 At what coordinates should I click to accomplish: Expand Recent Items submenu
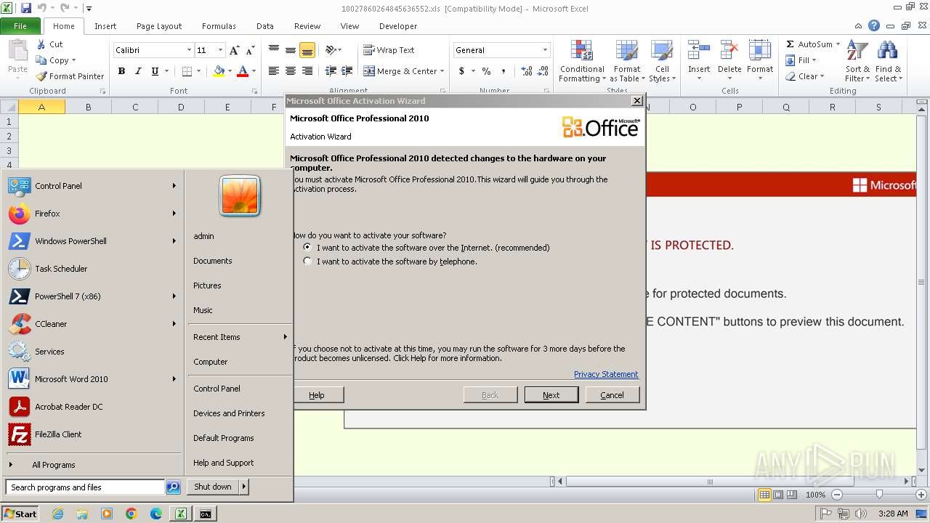286,337
